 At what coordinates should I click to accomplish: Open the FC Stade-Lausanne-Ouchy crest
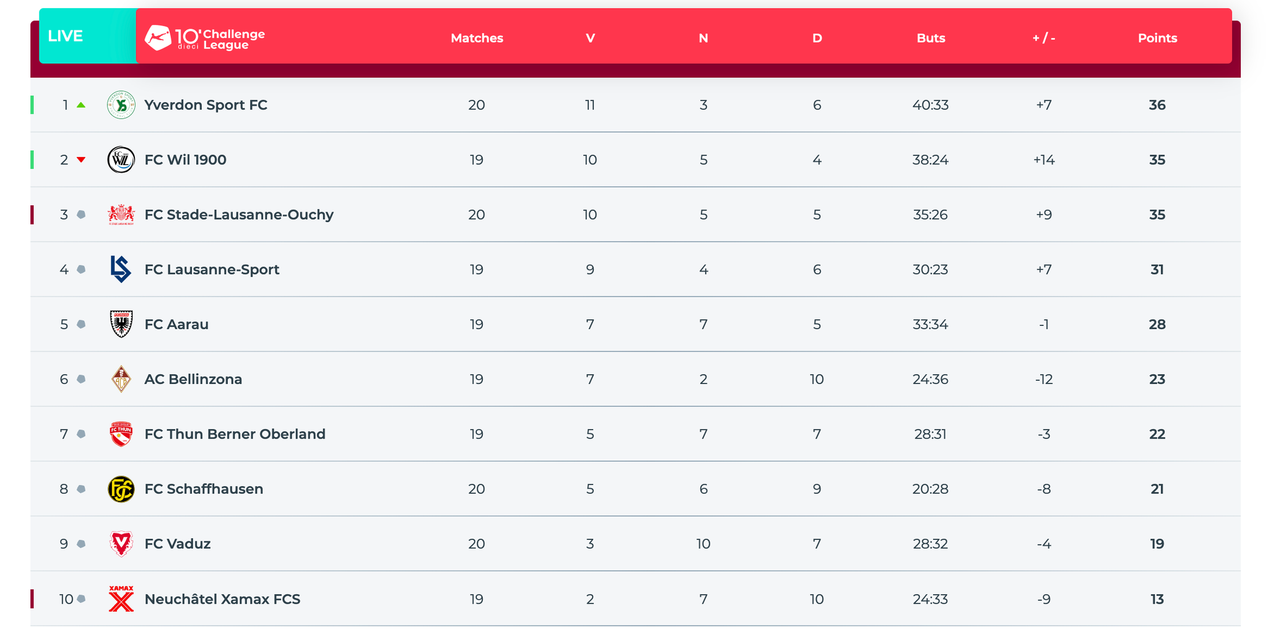(x=121, y=215)
